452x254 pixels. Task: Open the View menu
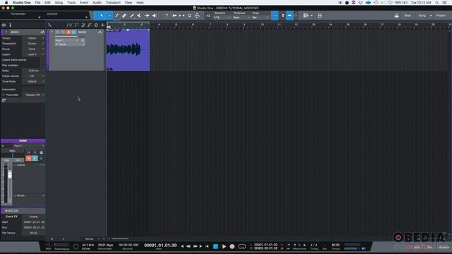point(129,3)
